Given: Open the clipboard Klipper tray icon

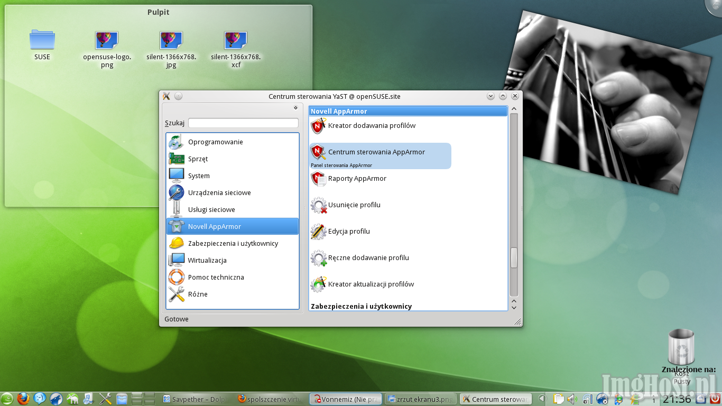Looking at the screenshot, I should coord(559,399).
